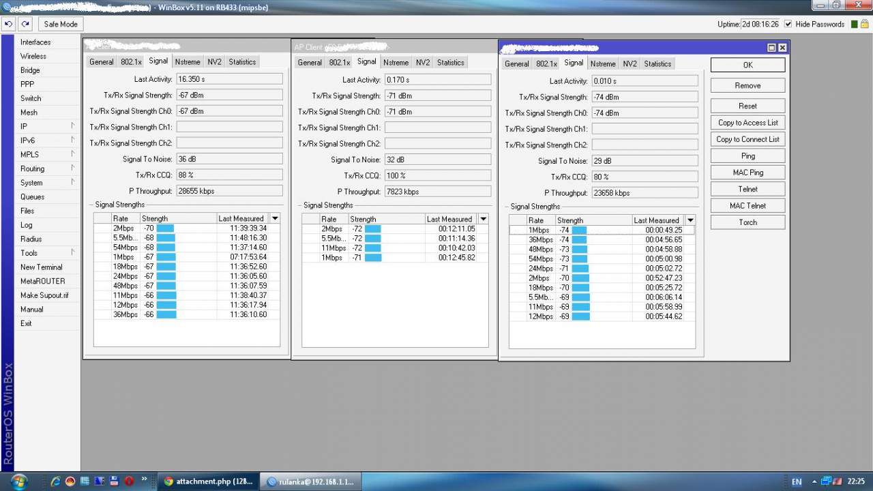Screen dimensions: 873x491
Task: Expand the Routing submenu
Action: pos(46,168)
